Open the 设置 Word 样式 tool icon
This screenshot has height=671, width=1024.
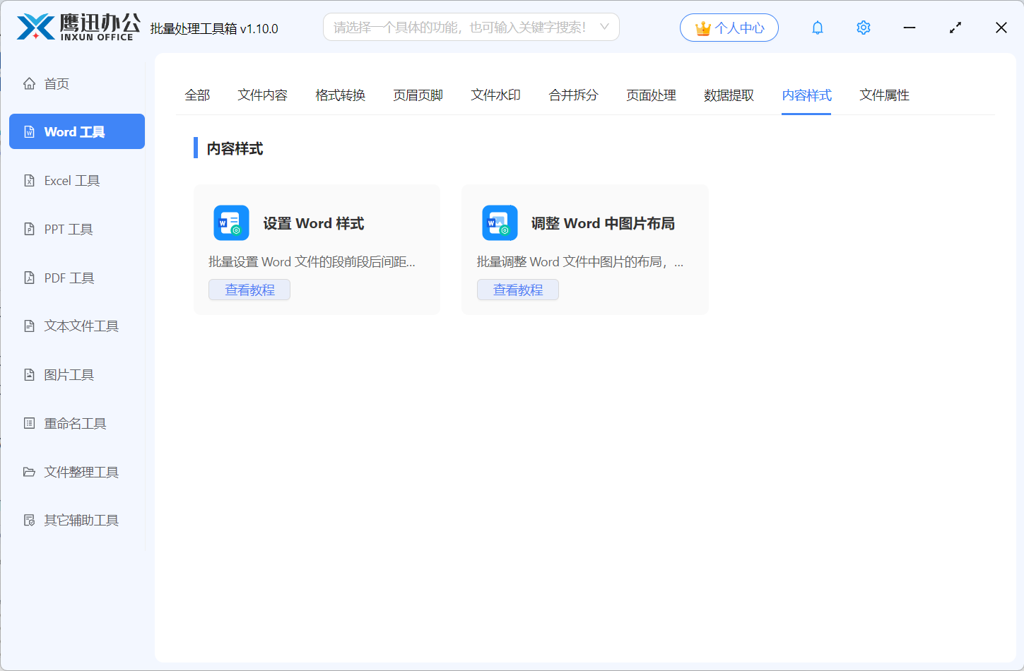point(233,222)
